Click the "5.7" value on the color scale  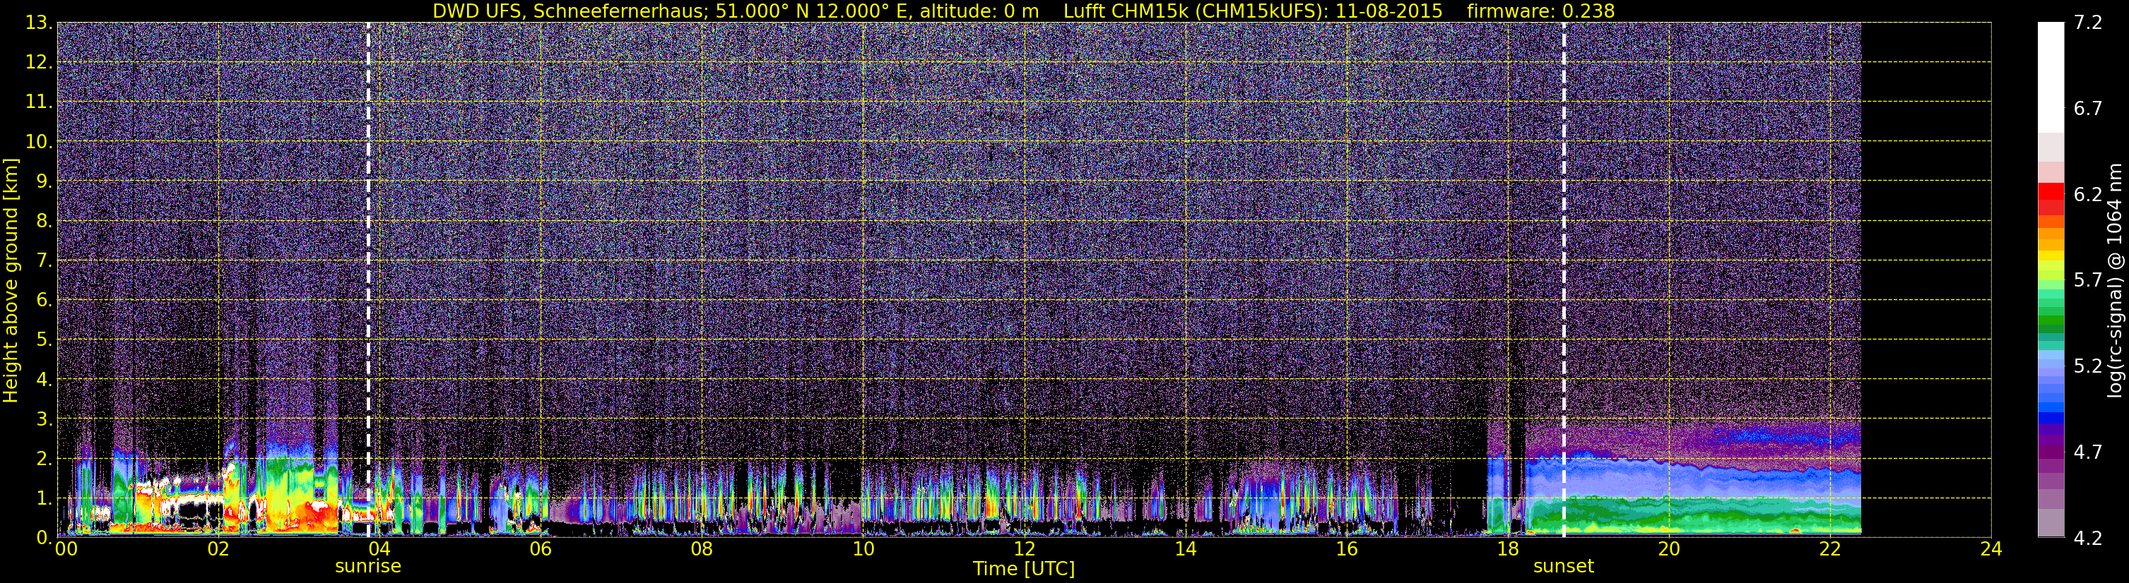2088,281
